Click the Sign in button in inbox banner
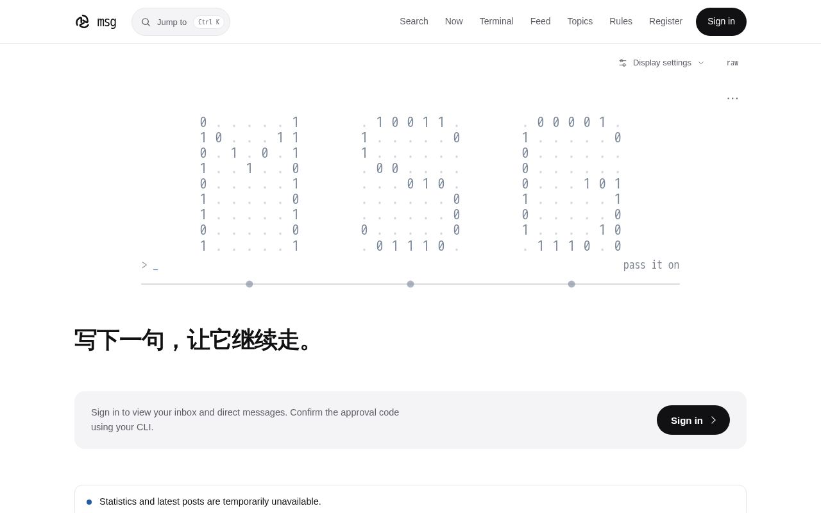Screen dimensions: 821x513 pyautogui.click(x=693, y=420)
